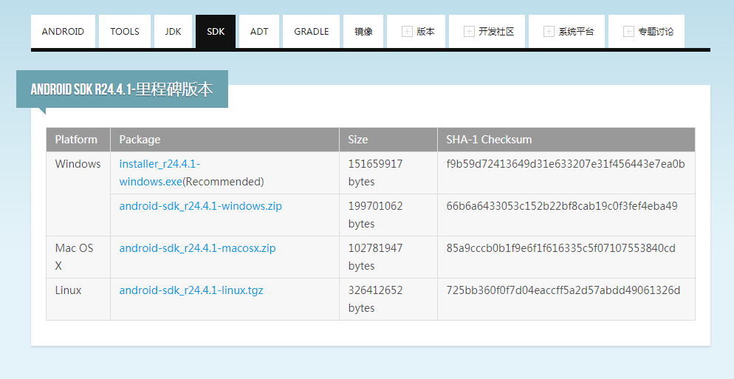Click the 102781947 bytes size cell
Image resolution: width=734 pixels, height=379 pixels.
coord(388,256)
